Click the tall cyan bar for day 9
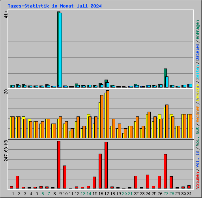 [x=60, y=50]
